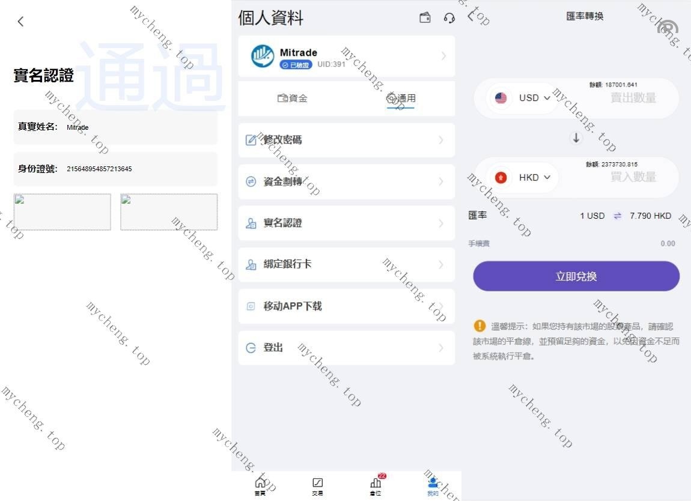
Task: Switch to the 資金 tab
Action: pos(293,99)
